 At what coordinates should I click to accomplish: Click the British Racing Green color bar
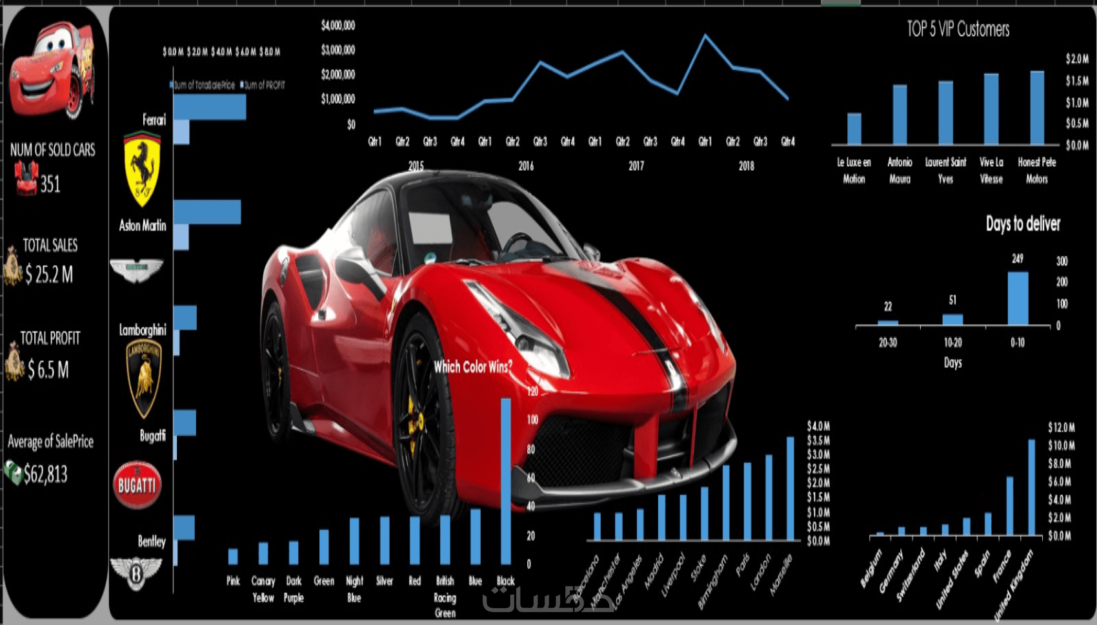click(x=445, y=540)
